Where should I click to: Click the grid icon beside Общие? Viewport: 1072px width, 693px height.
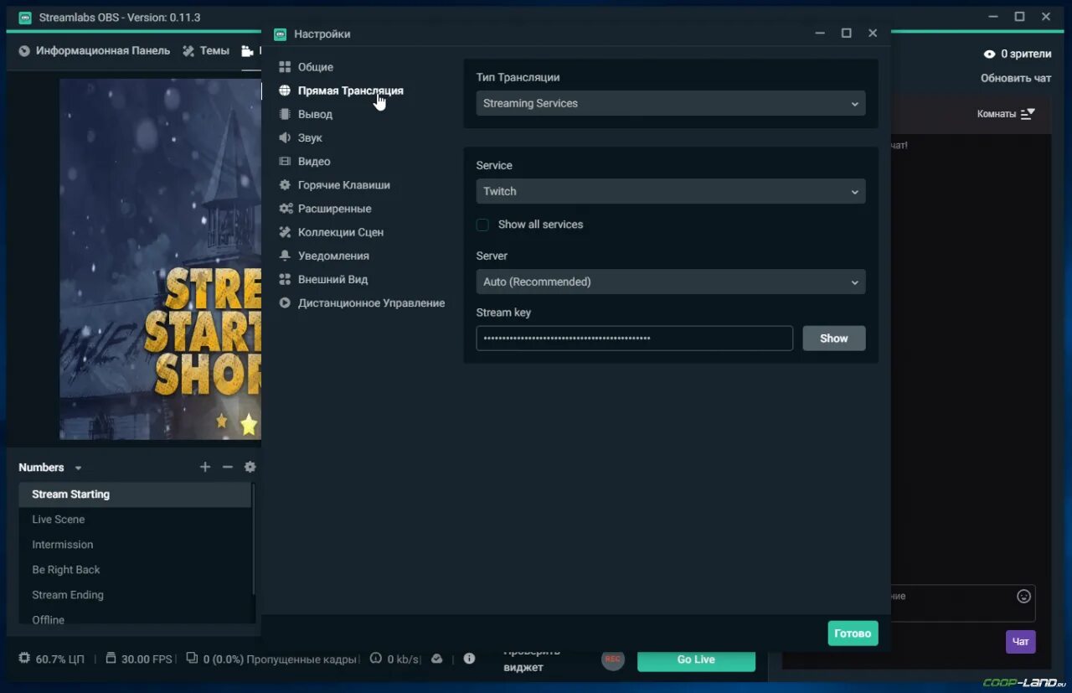click(285, 67)
